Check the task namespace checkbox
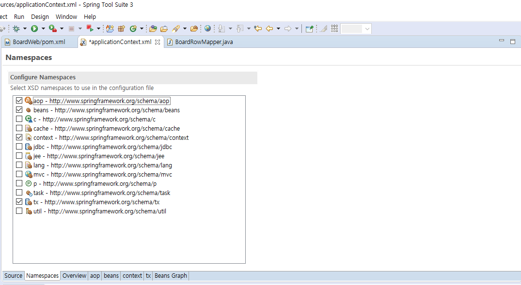Image resolution: width=521 pixels, height=285 pixels. 19,193
